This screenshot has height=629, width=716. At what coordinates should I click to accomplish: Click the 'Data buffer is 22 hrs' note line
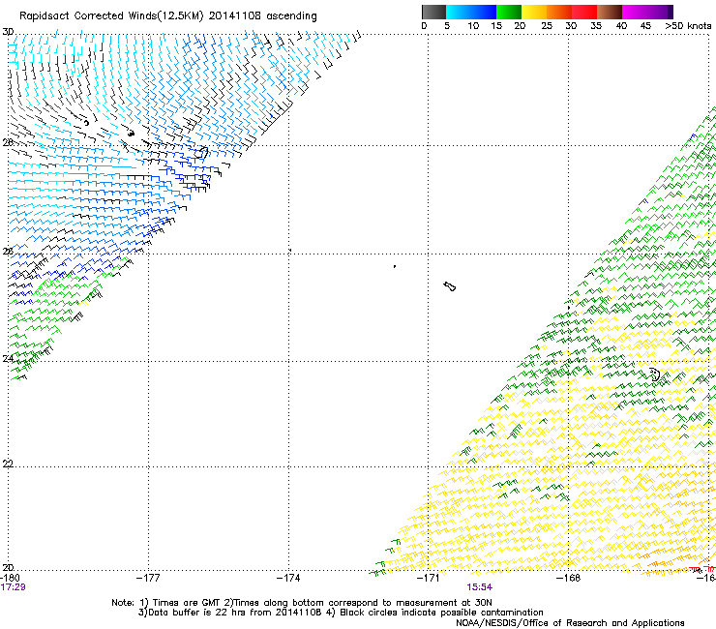(x=341, y=613)
